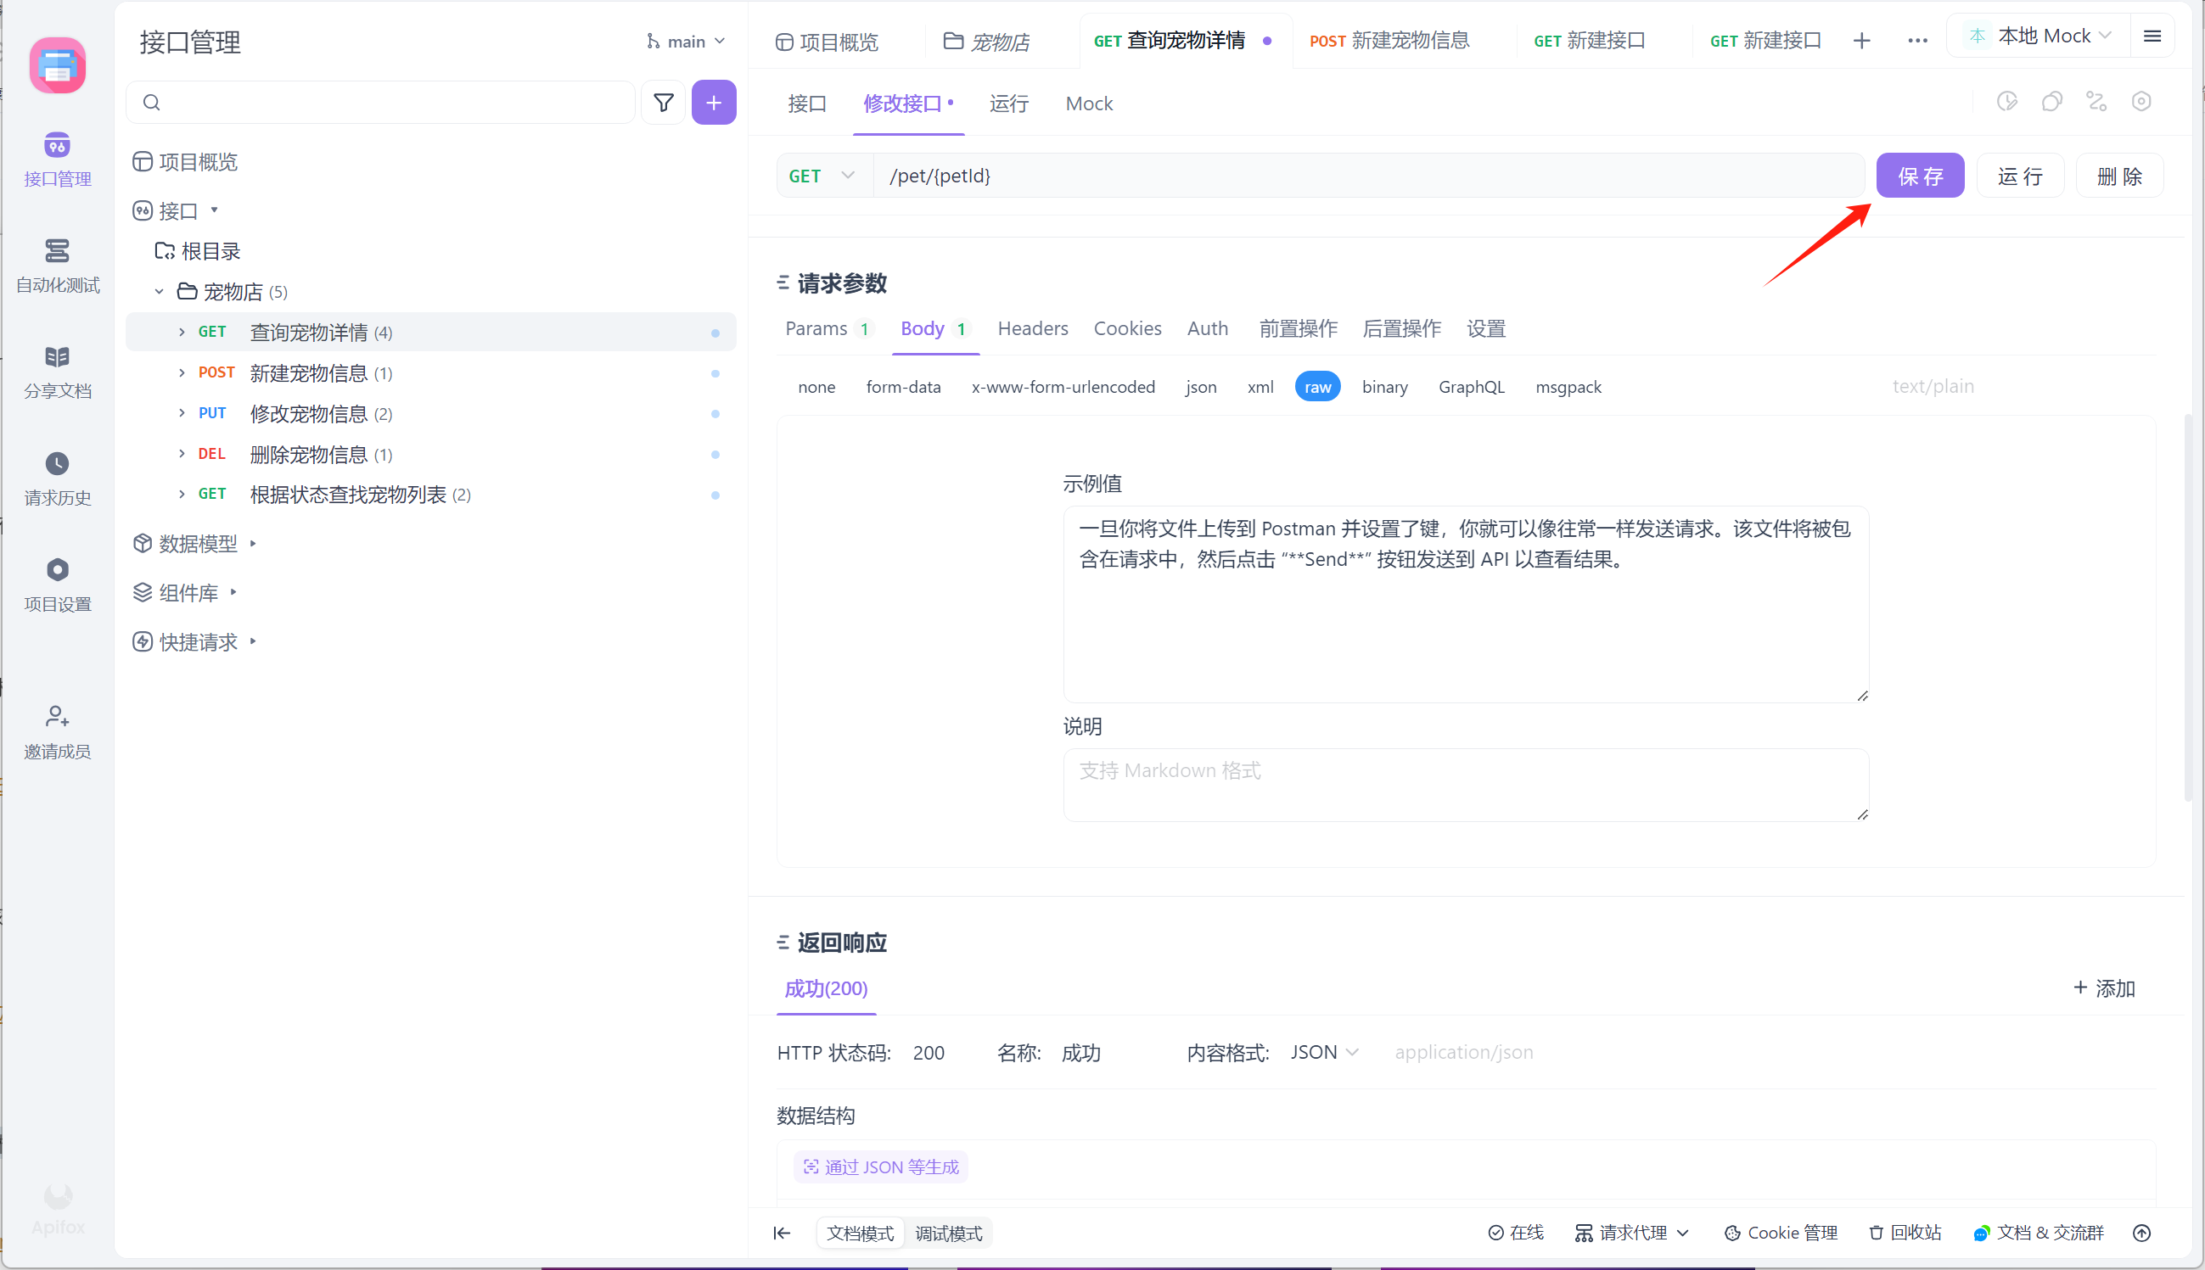The height and width of the screenshot is (1270, 2205).
Task: Click 通过 JSON 等生成 link
Action: [x=881, y=1167]
